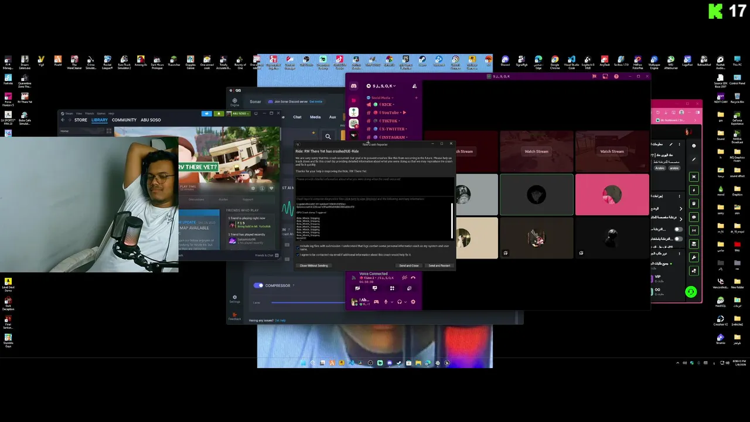Screen dimensions: 750x422
Task: Open Discord home icon in Discord
Action: coord(353,86)
